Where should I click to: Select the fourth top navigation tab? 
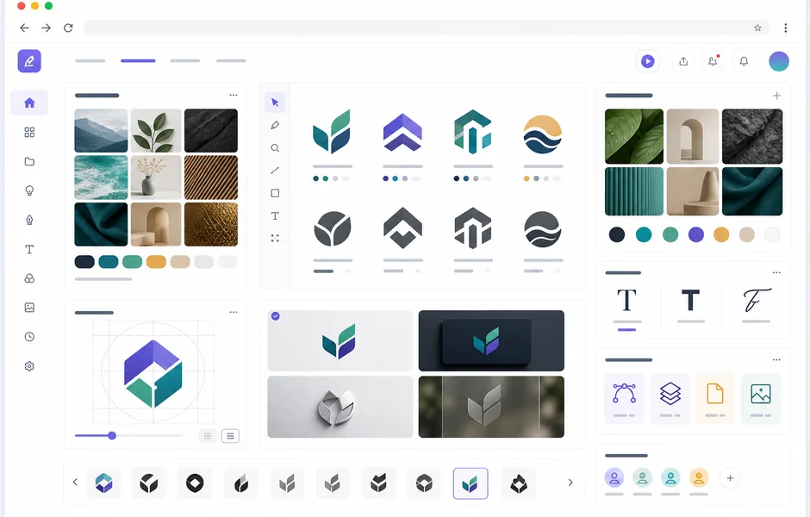pyautogui.click(x=231, y=61)
